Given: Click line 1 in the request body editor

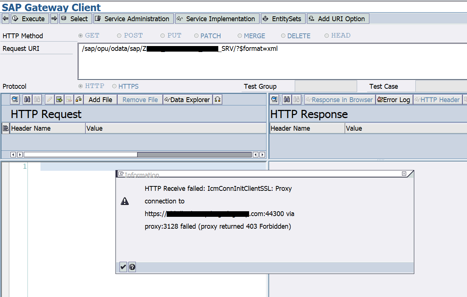Looking at the screenshot, I should point(153,166).
